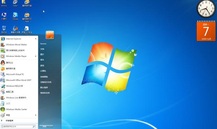Launch Windows Movie Maker from Start menu
The width and height of the screenshot is (217, 129).
click(19, 45)
